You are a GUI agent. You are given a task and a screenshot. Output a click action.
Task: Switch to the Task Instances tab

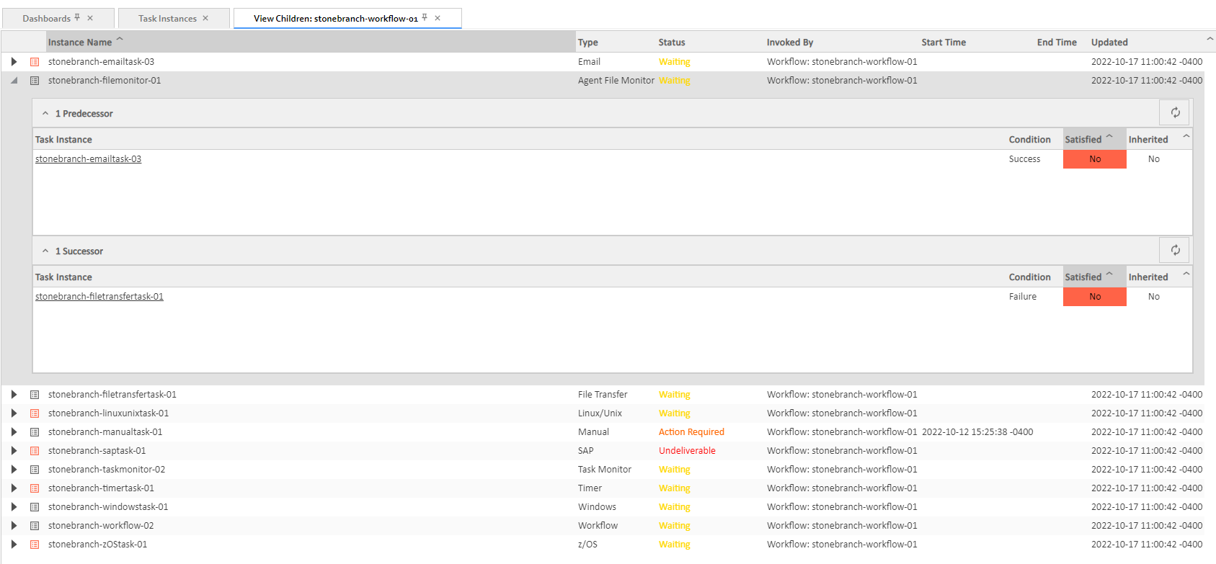(x=167, y=19)
